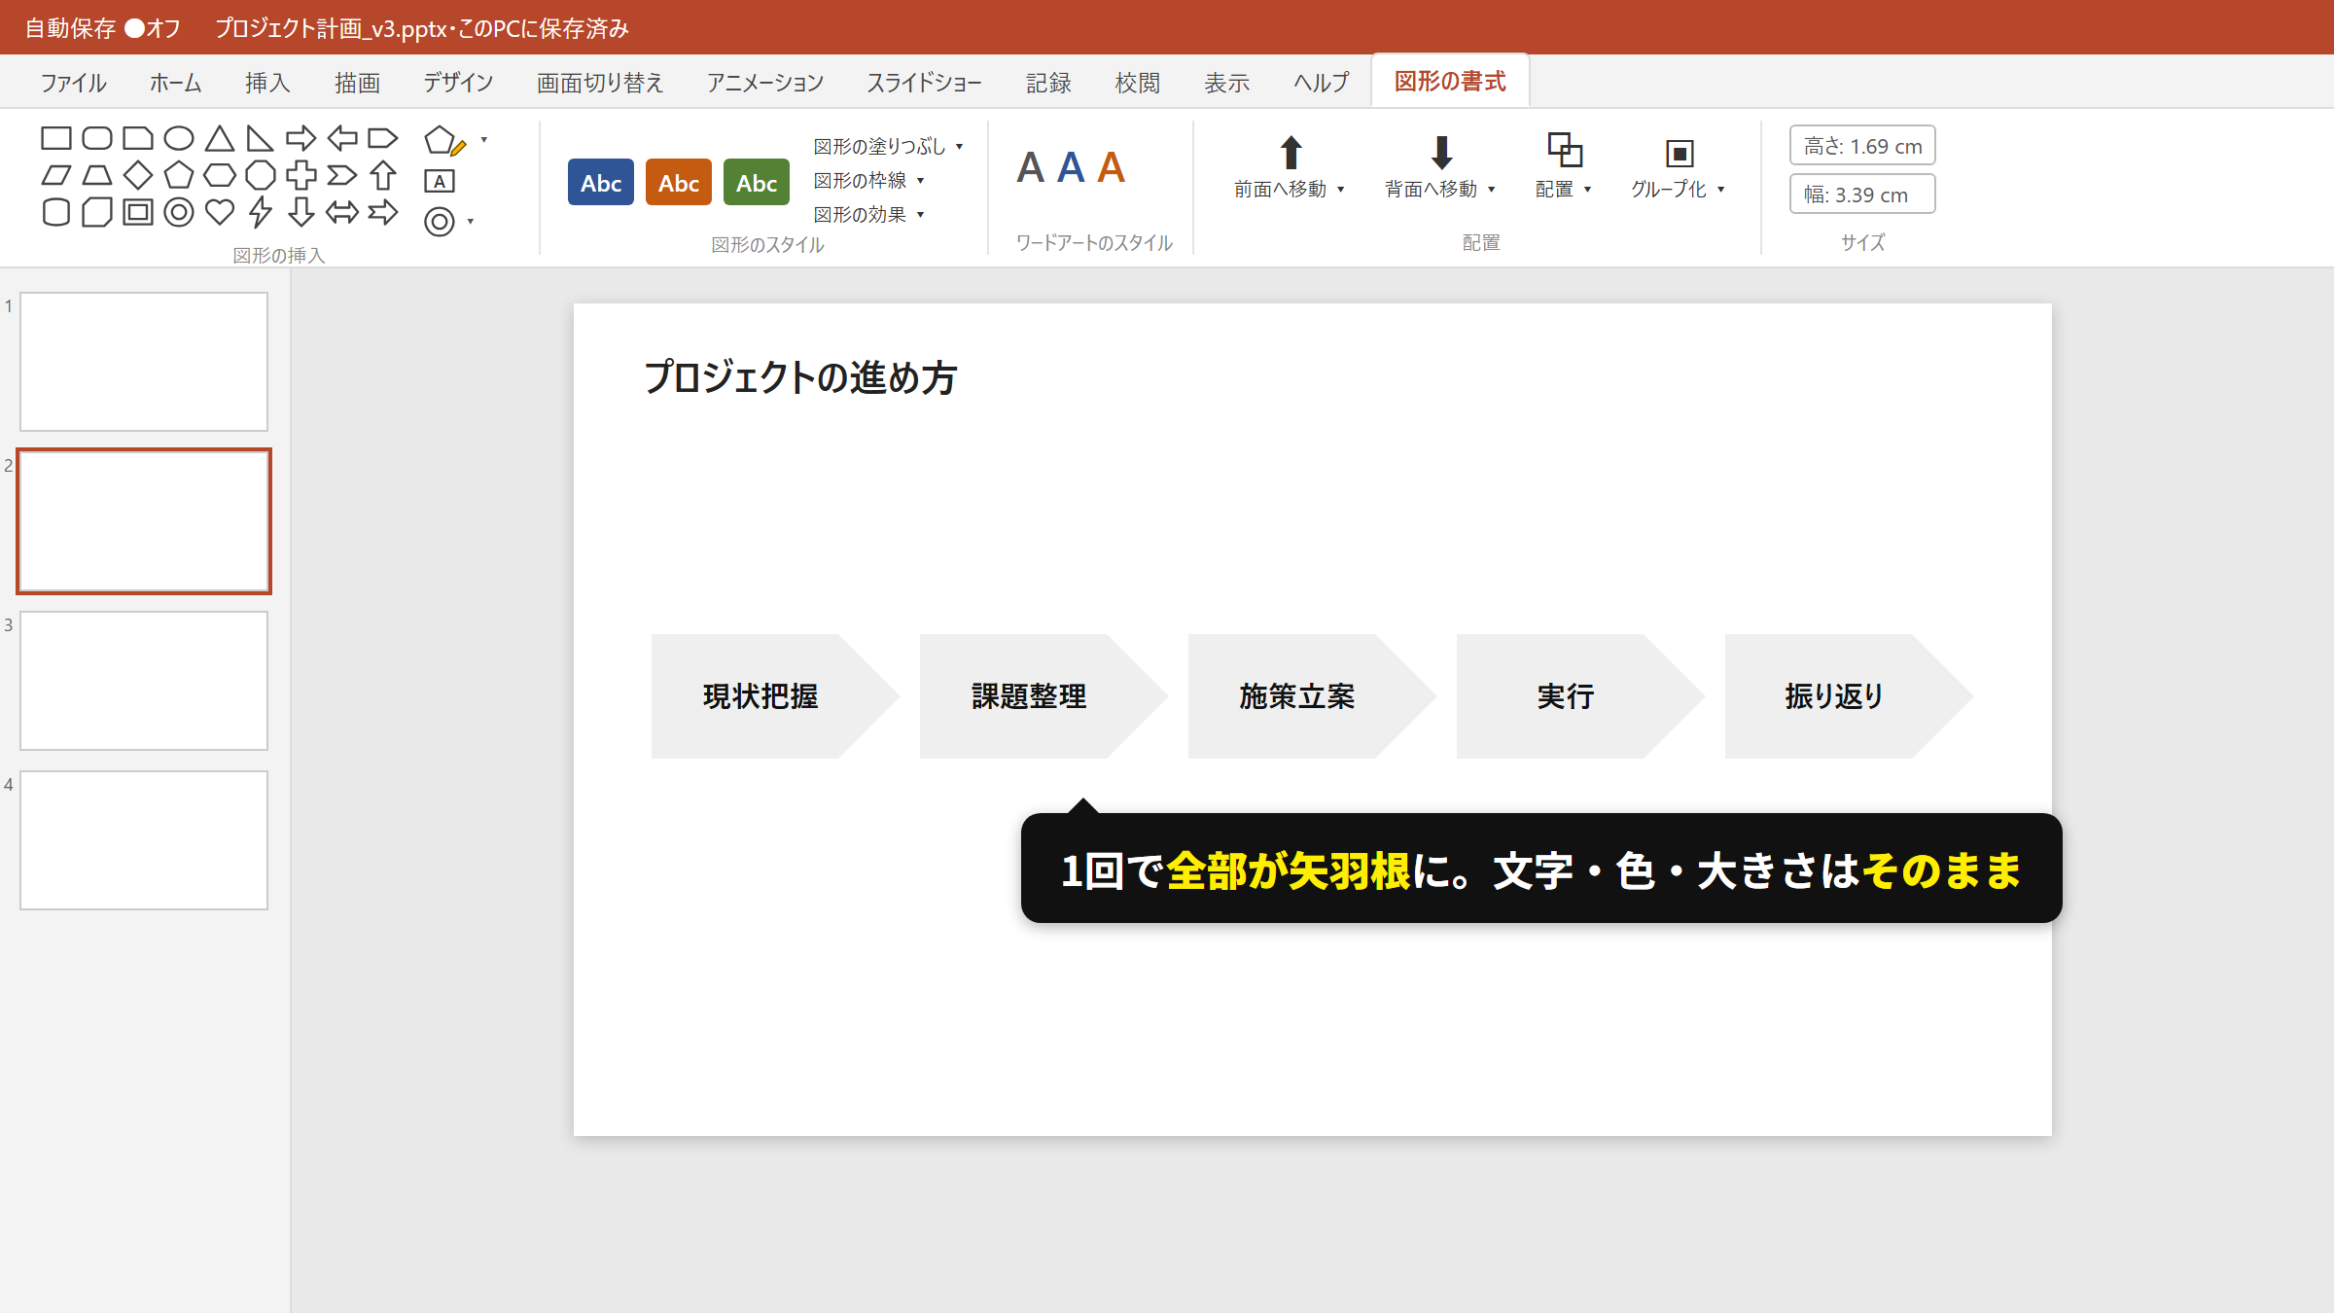Select the 図形の書式 tab
Screen dimensions: 2334x1313
tap(1450, 82)
